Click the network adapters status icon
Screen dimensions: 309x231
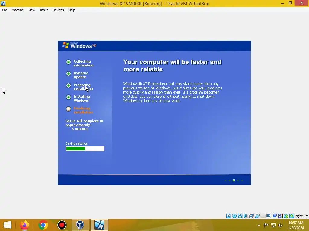click(x=251, y=216)
